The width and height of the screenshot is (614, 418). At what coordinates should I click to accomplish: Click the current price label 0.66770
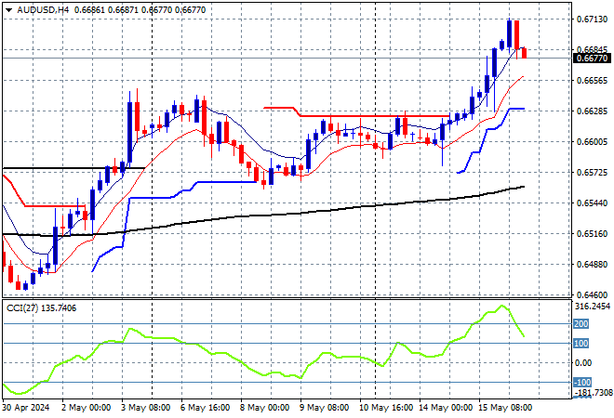click(592, 59)
